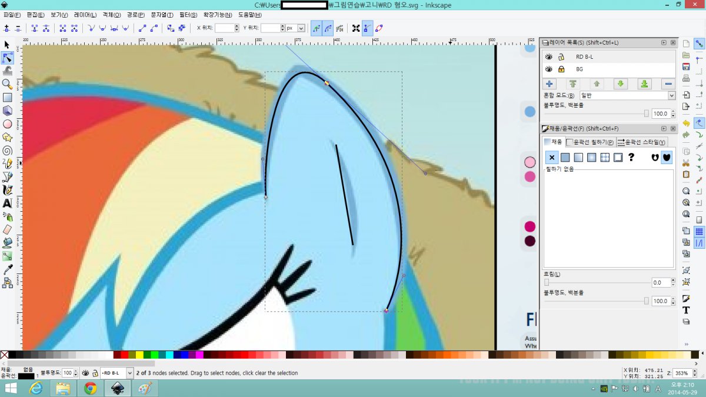This screenshot has height=397, width=706.
Task: Toggle show path outline button
Action: pyautogui.click(x=378, y=28)
